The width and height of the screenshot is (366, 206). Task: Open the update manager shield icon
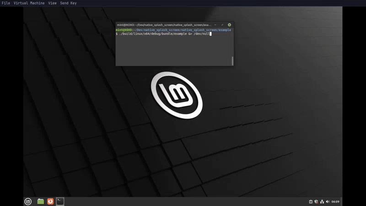(x=316, y=201)
